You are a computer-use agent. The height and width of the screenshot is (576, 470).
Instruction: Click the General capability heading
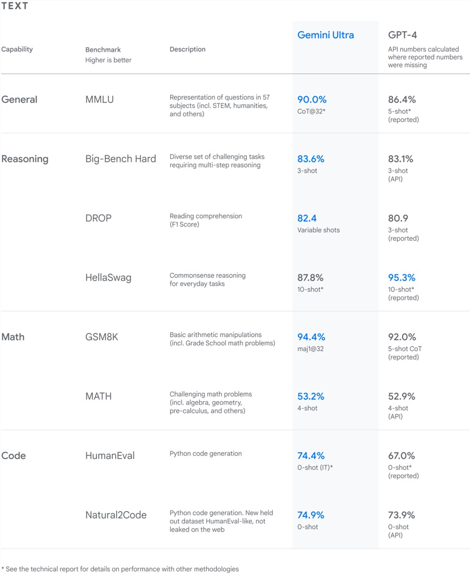click(x=19, y=99)
